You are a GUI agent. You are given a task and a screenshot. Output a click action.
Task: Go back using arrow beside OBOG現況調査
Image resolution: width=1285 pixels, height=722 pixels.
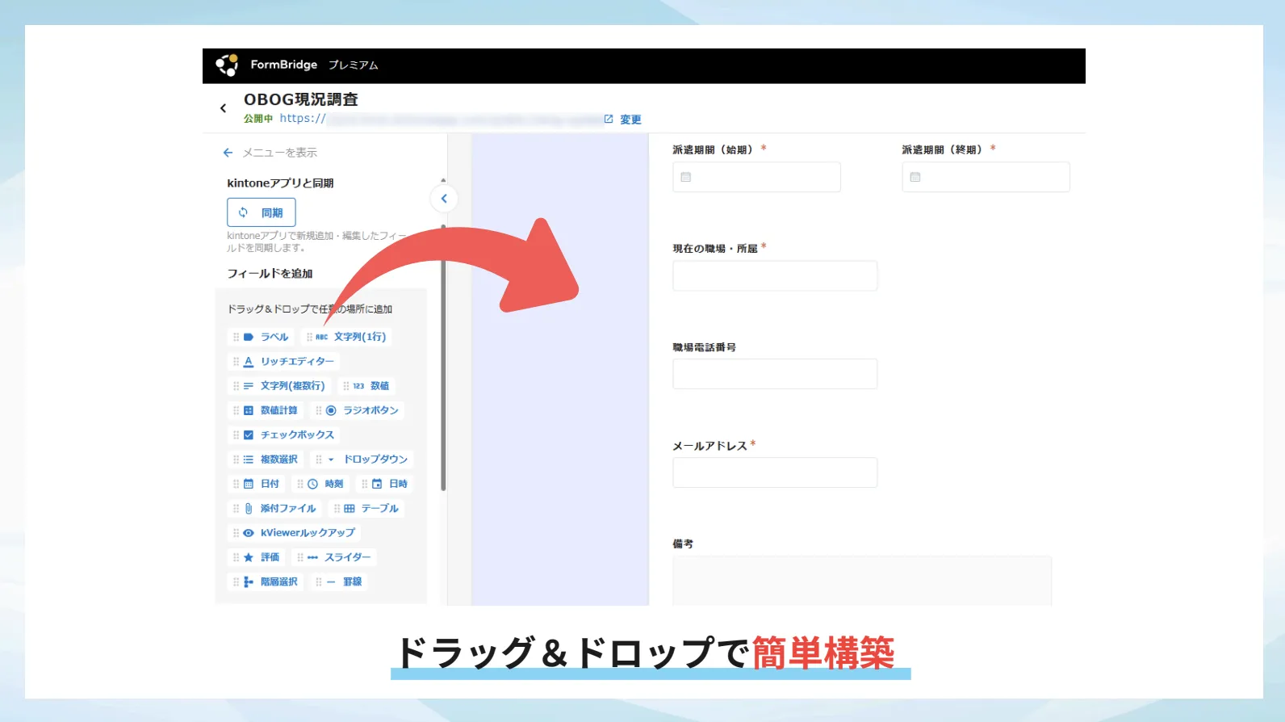pos(224,108)
